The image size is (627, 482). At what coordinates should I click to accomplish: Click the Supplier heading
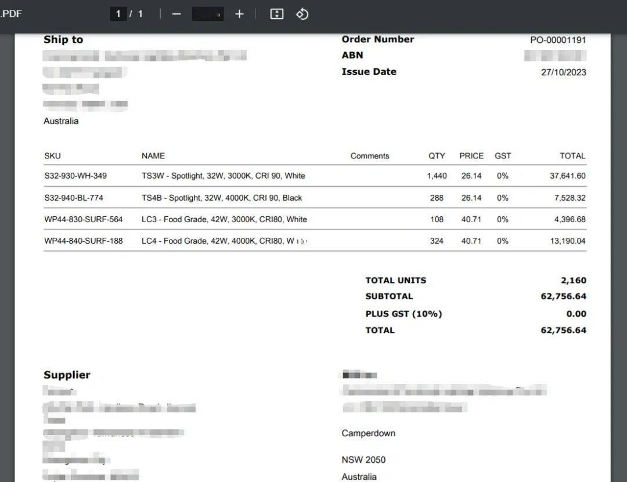(67, 375)
